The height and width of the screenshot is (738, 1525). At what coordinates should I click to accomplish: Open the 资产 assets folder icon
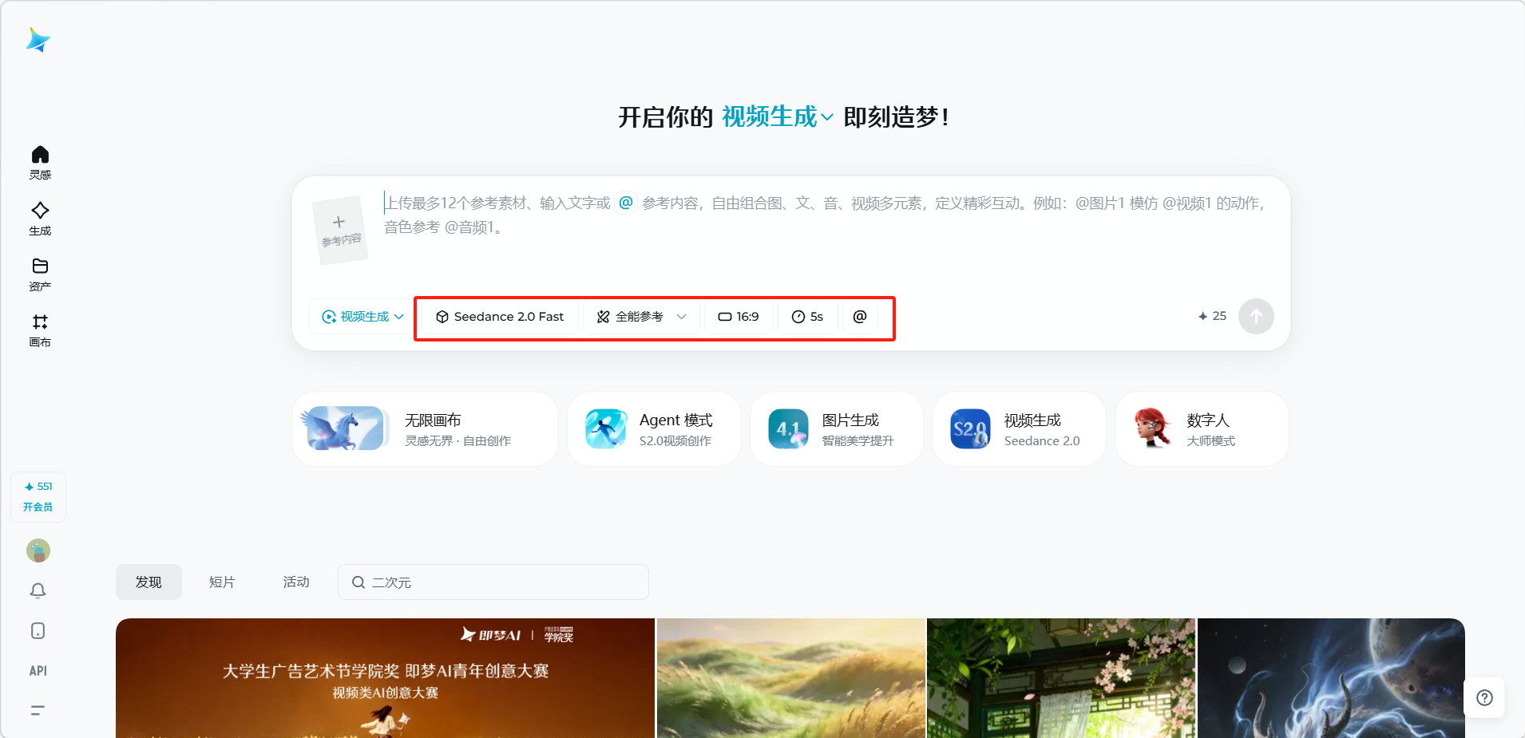[x=40, y=274]
